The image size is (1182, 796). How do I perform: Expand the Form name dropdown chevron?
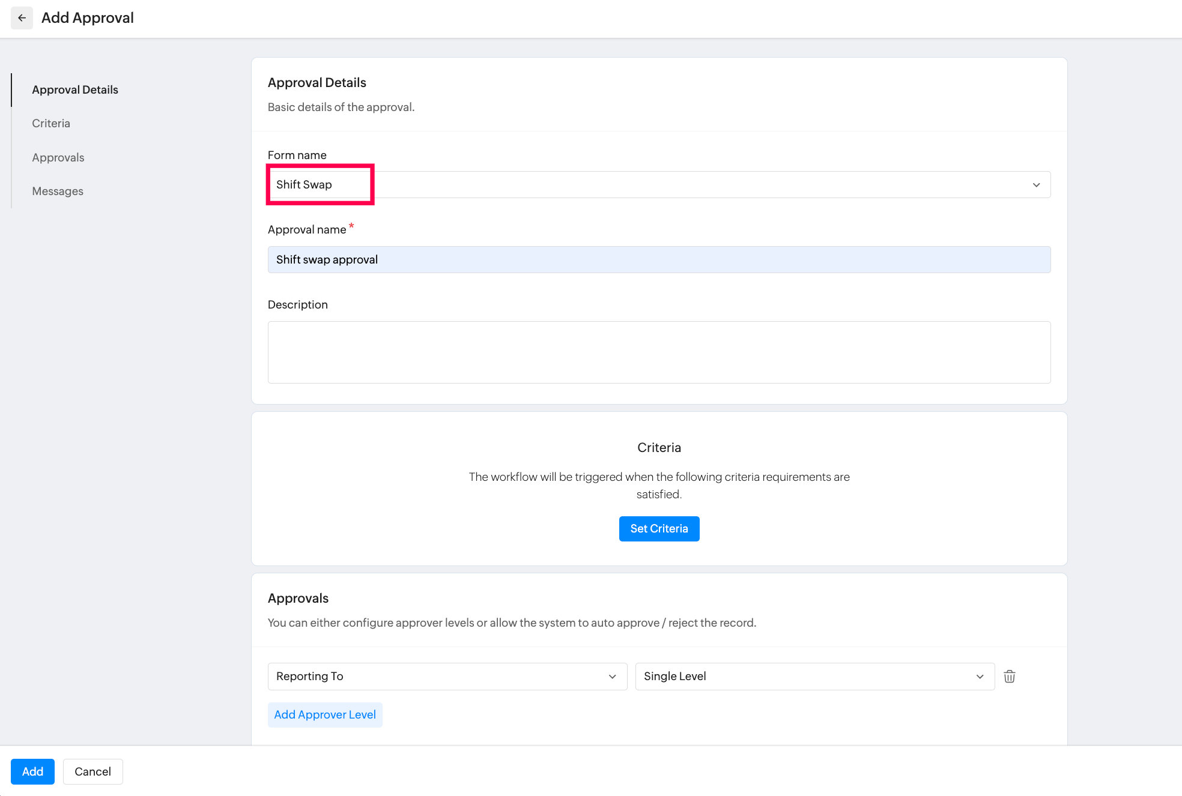pyautogui.click(x=1036, y=185)
